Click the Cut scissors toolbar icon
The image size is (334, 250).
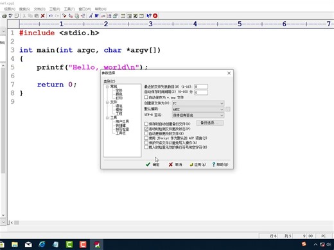[24, 16]
